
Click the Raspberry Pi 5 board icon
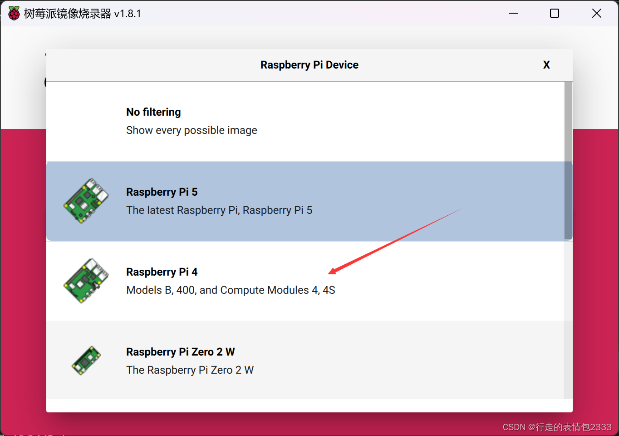click(86, 201)
